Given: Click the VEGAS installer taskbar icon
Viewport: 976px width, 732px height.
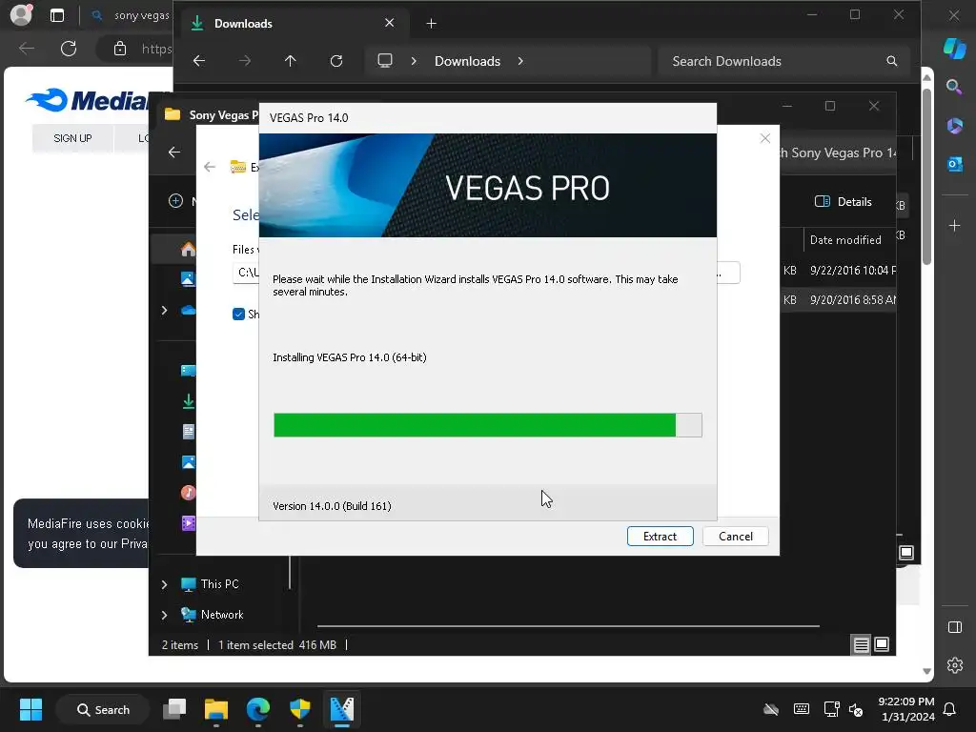Looking at the screenshot, I should click(x=342, y=709).
